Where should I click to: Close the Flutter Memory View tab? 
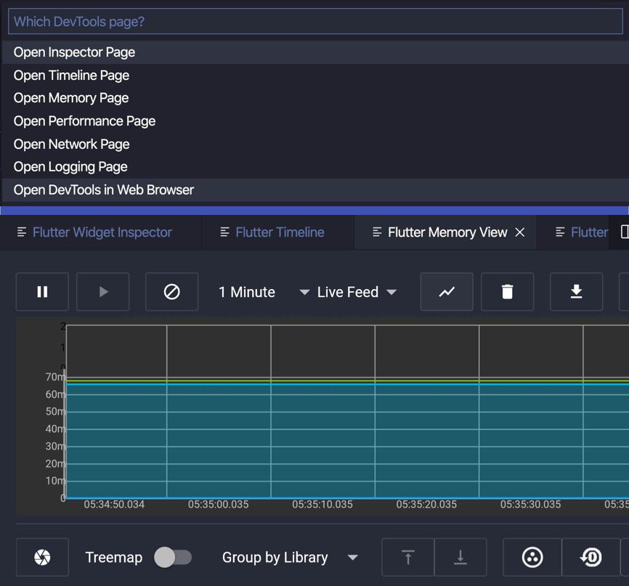pyautogui.click(x=519, y=232)
